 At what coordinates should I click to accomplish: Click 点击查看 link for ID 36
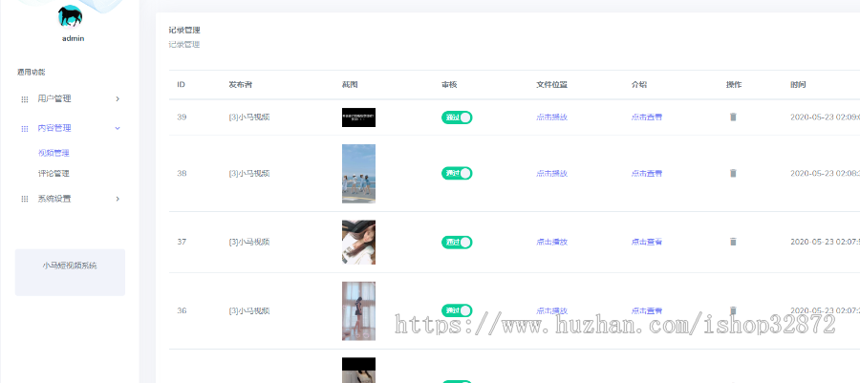[x=647, y=310]
